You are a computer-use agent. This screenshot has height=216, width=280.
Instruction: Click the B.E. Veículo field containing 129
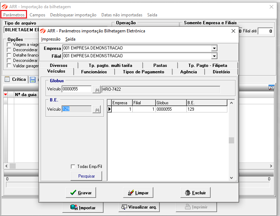[76, 109]
